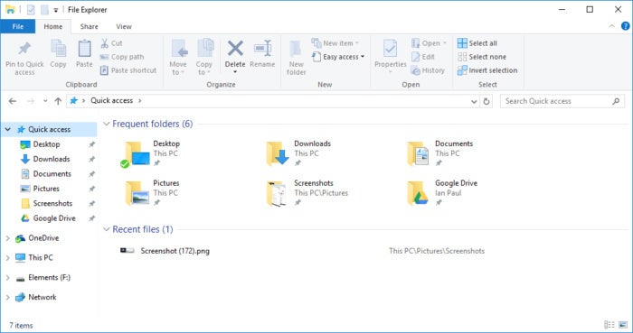Open the Easy access dropdown
This screenshot has width=633, height=333.
pos(338,57)
